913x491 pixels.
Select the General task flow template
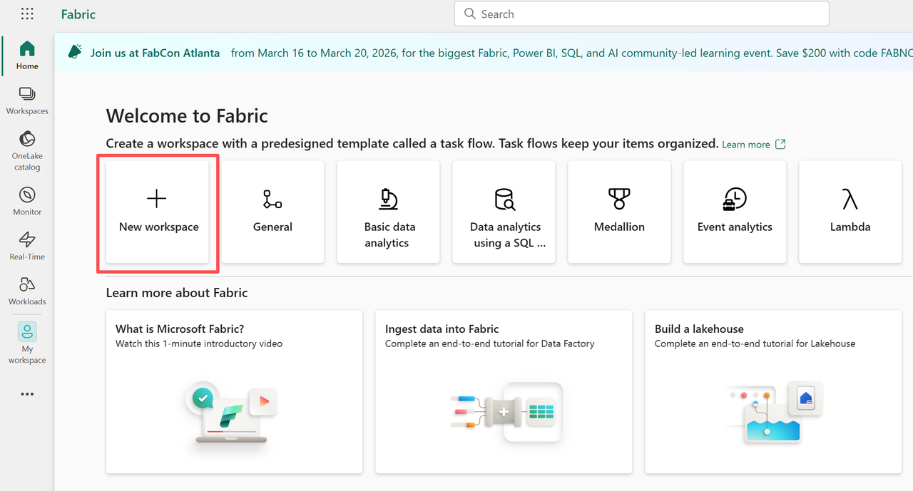coord(272,212)
